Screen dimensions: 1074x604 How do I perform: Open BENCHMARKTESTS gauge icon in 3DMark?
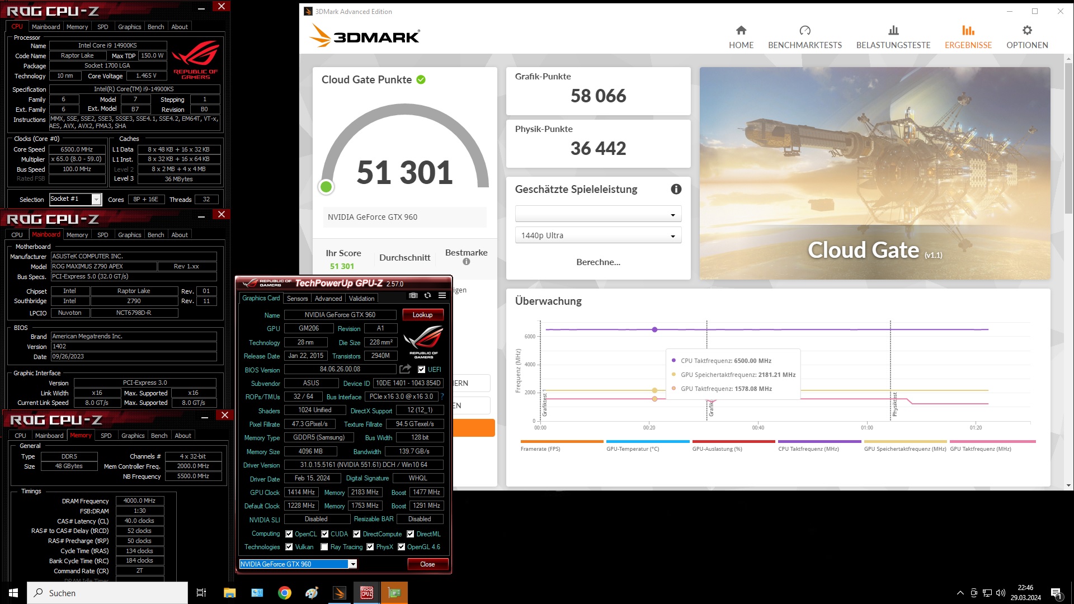tap(805, 30)
